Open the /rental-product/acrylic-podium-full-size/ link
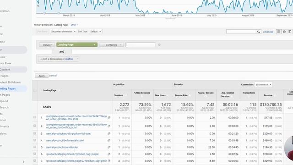This screenshot has height=165, width=293. (69, 133)
